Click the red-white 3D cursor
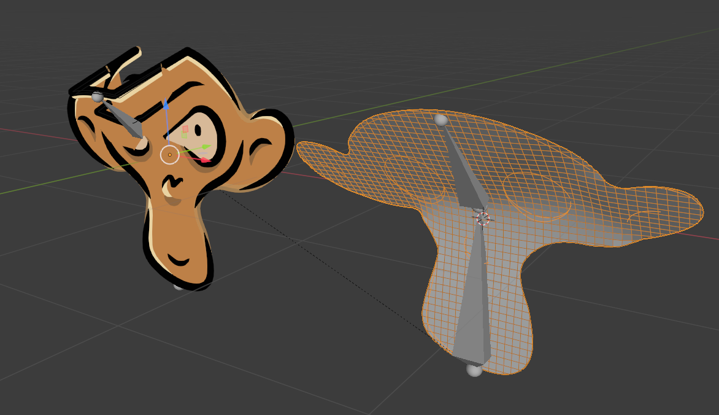 pyautogui.click(x=483, y=219)
